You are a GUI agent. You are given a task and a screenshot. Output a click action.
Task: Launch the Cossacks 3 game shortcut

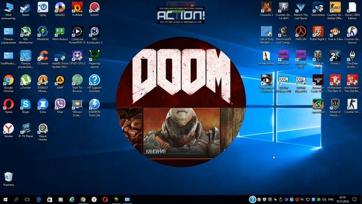(x=266, y=9)
